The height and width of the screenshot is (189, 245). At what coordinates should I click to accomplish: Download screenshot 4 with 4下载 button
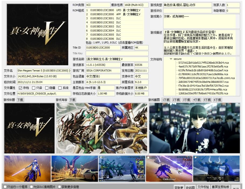coord(197,100)
